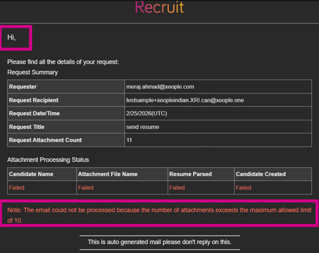Image resolution: width=319 pixels, height=253 pixels.
Task: Click the Request Title label cell
Action: [27, 127]
